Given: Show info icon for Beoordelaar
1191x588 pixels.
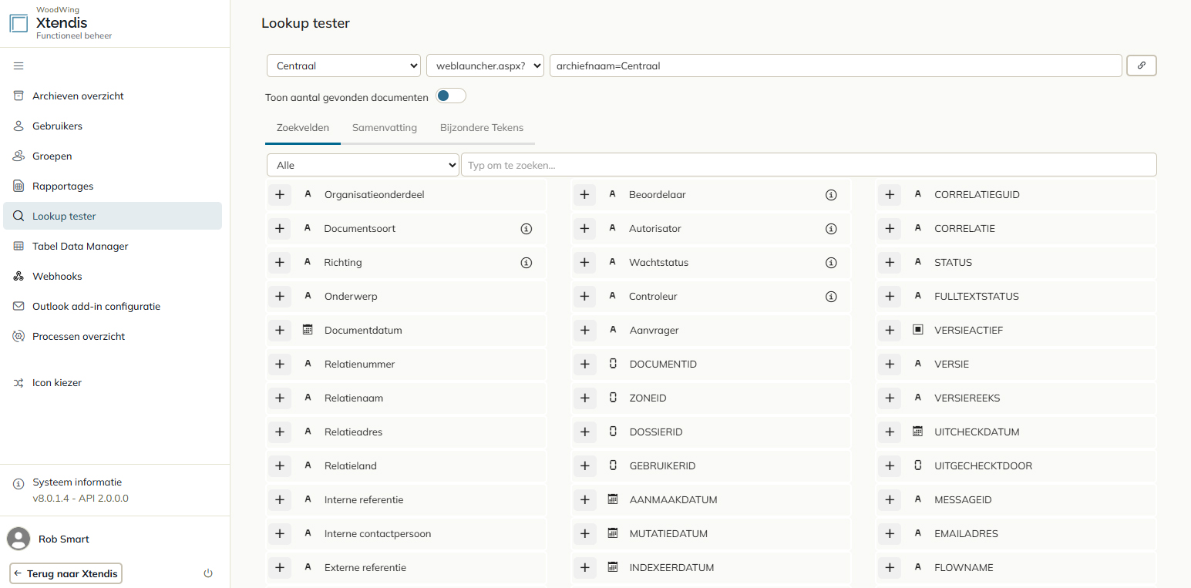Looking at the screenshot, I should tap(831, 195).
